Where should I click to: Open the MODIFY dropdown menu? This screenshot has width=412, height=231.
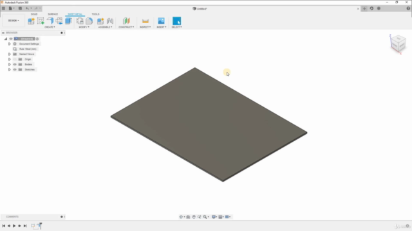(x=84, y=27)
